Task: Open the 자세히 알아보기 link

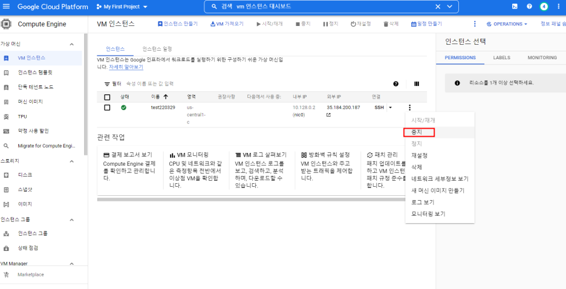Action: click(126, 67)
